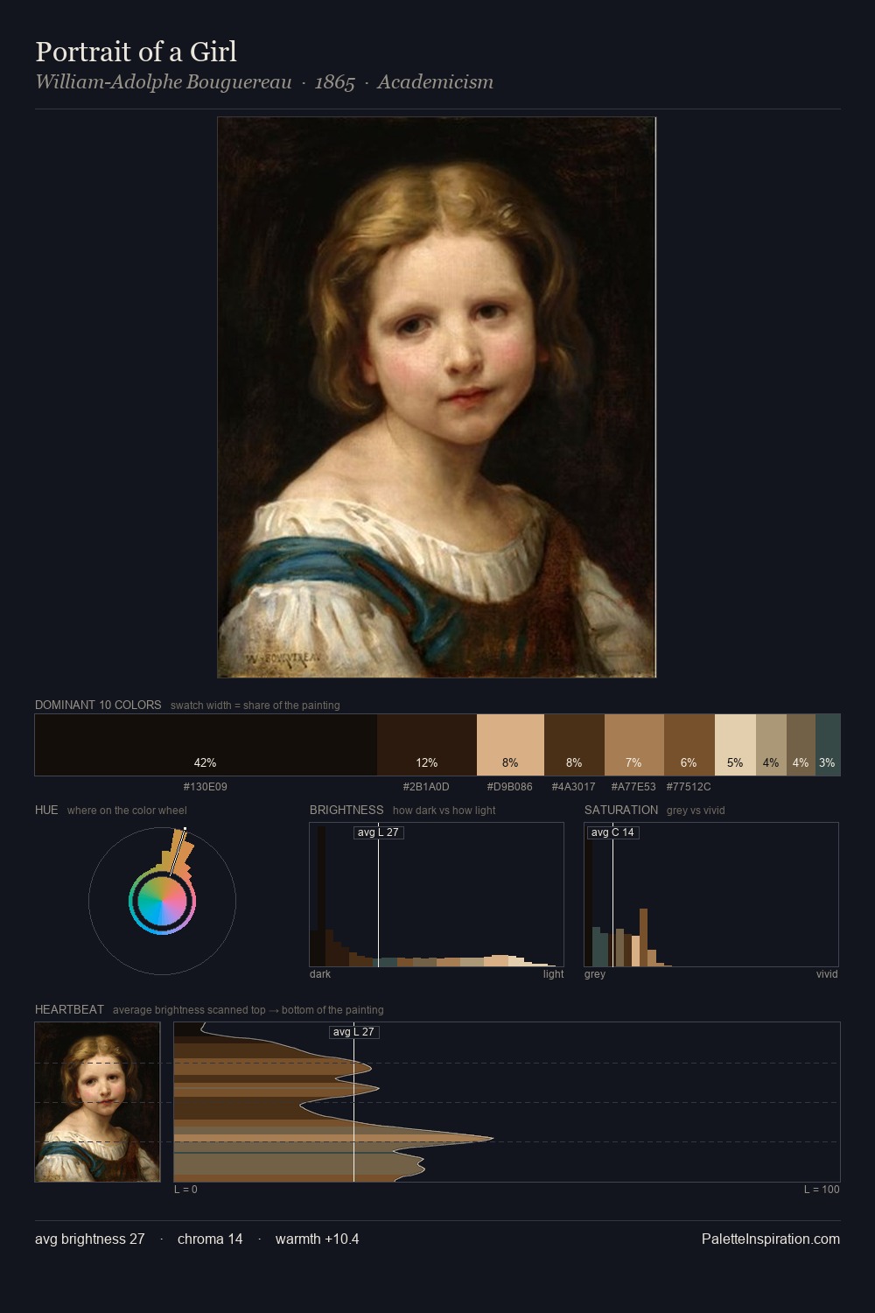
Task: Click 'avg brightness 27' in the footer
Action: [x=90, y=1239]
